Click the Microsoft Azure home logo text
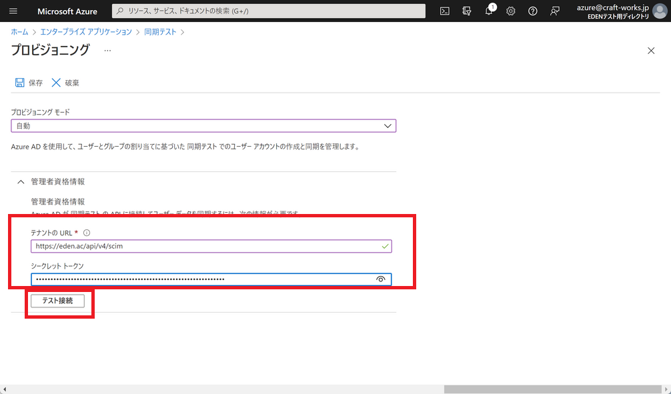Viewport: 671px width, 394px height. (x=67, y=11)
